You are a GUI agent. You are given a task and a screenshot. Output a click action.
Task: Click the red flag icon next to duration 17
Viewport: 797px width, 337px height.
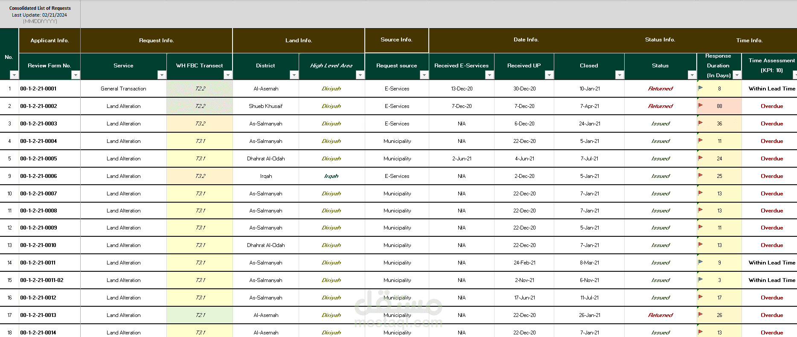[x=701, y=297]
